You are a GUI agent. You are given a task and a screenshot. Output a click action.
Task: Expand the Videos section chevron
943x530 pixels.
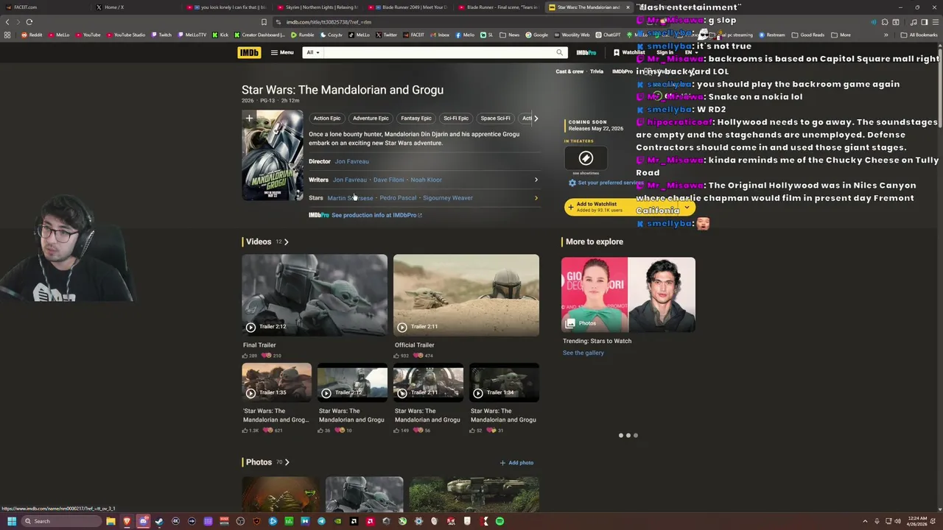[287, 241]
